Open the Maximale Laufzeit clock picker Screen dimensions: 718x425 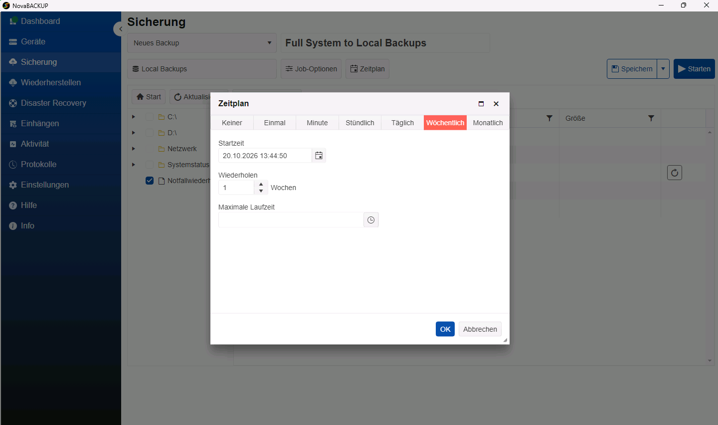click(371, 220)
